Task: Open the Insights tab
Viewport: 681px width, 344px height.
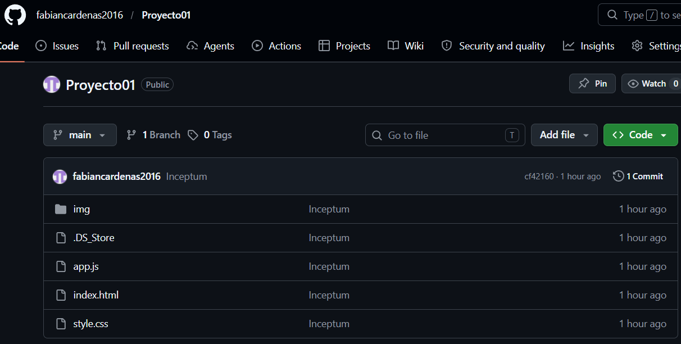Action: [x=589, y=46]
